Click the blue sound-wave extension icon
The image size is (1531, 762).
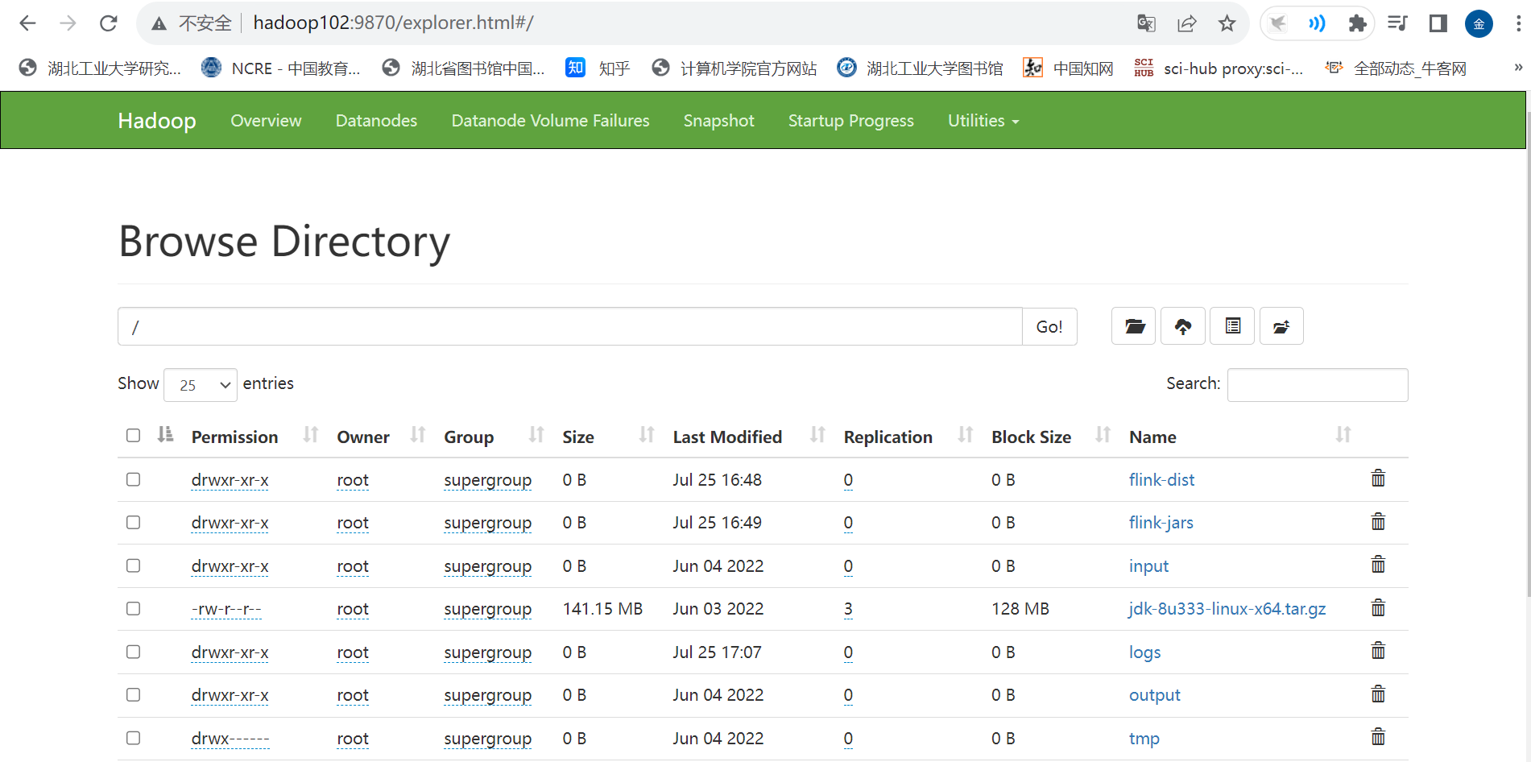(x=1317, y=23)
